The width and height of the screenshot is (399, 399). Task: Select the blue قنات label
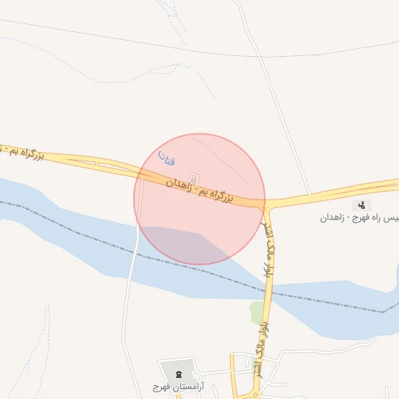(167, 158)
